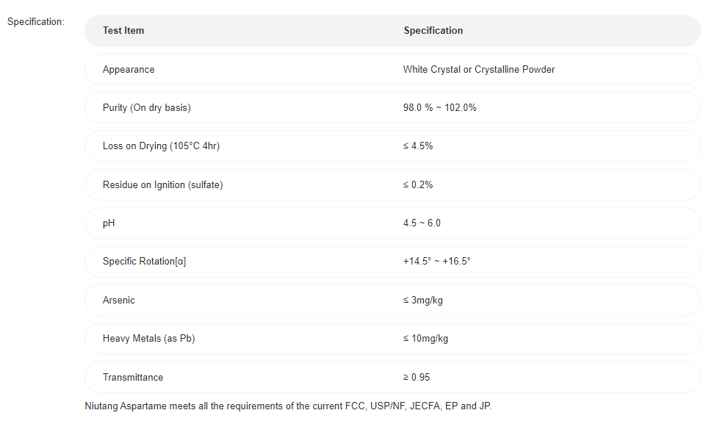
Task: Select the "Purity (On dry basis)" test item
Action: click(146, 108)
